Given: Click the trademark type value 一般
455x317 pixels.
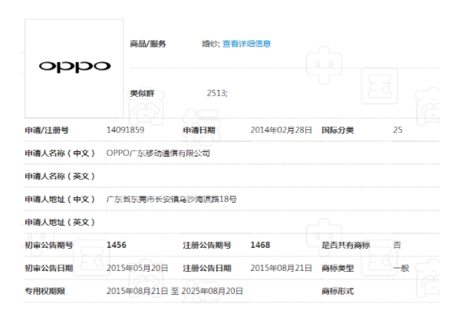Looking at the screenshot, I should click(401, 268).
